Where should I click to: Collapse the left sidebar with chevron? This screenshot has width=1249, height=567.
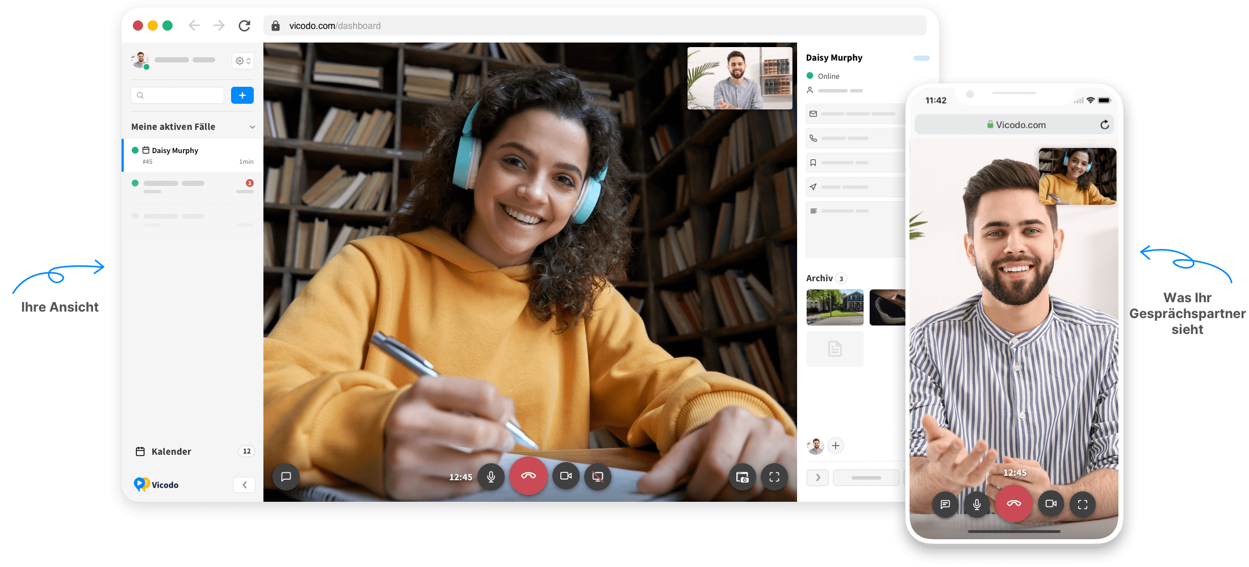point(245,485)
